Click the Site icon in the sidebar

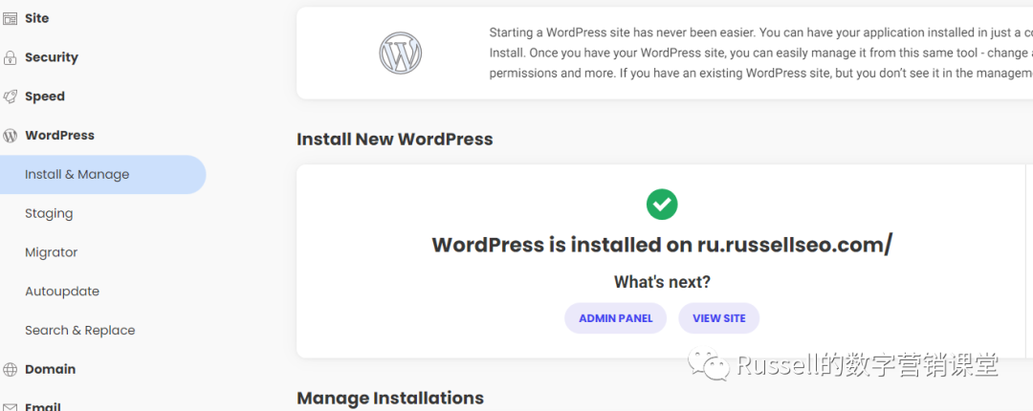10,18
